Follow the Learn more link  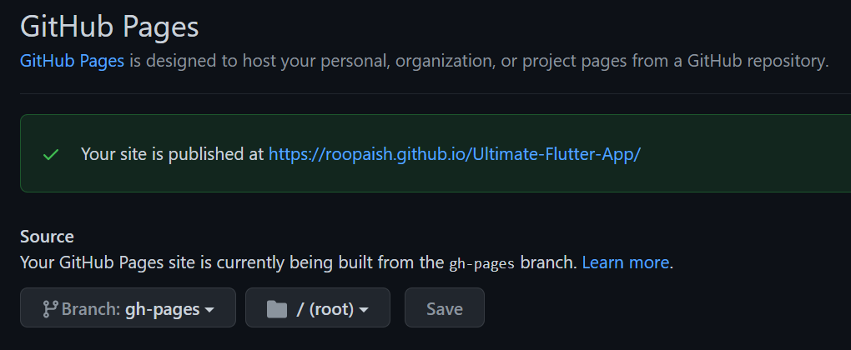click(625, 262)
